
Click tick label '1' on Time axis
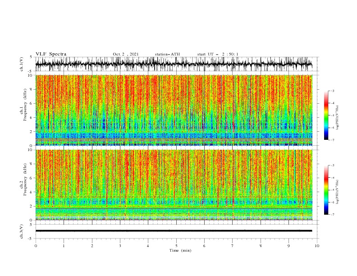64,246
